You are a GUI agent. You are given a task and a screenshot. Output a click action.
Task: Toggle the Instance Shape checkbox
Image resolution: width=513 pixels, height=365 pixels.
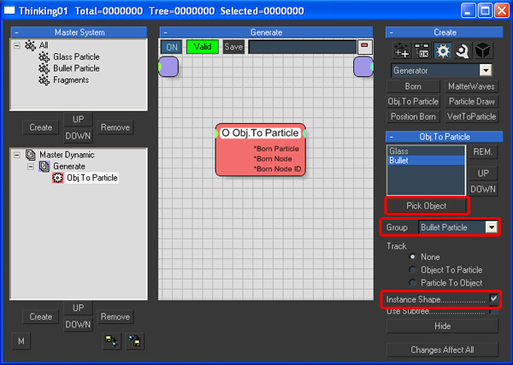(x=493, y=298)
